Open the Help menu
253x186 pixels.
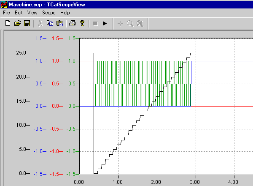[x=65, y=13]
